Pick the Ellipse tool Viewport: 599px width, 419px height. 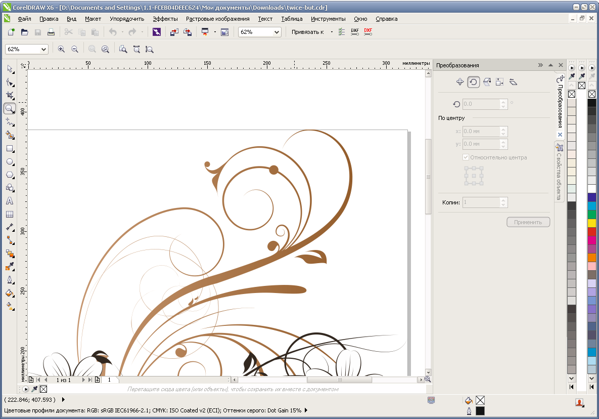[10, 162]
